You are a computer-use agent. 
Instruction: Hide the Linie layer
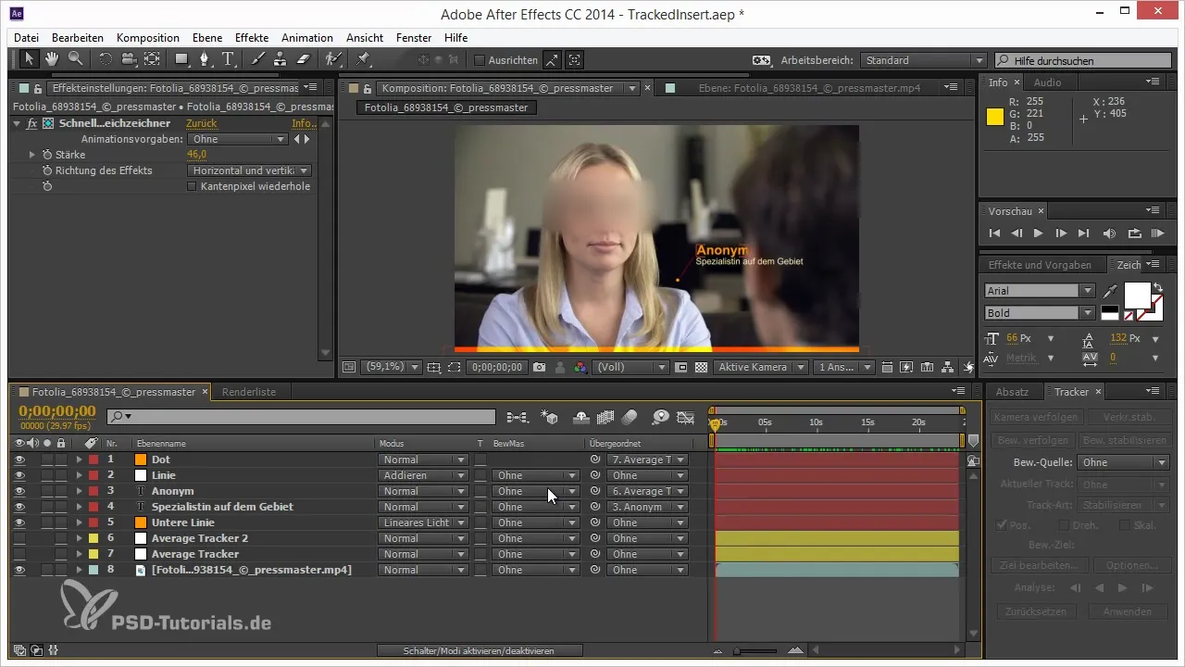[19, 475]
